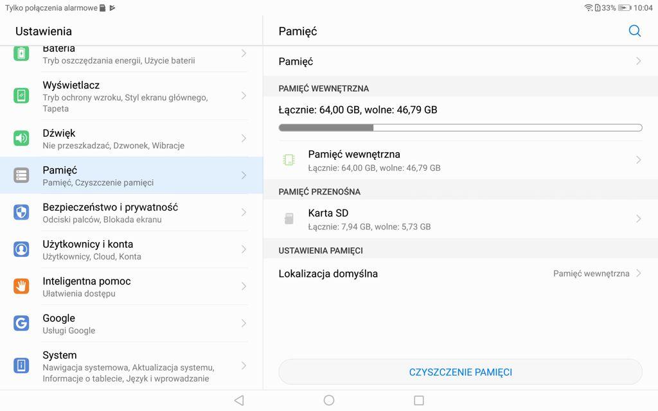
Task: Tap the System info icon
Action: (x=21, y=365)
